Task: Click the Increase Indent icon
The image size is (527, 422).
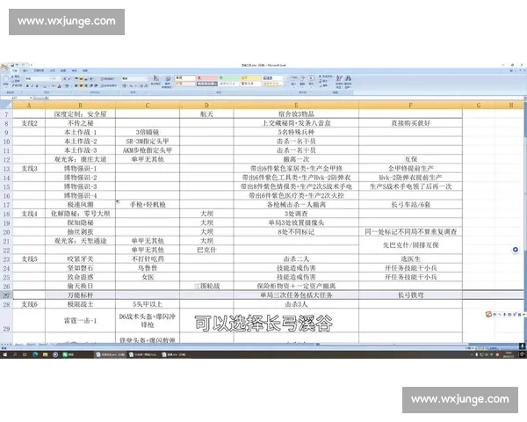Action: [96, 86]
